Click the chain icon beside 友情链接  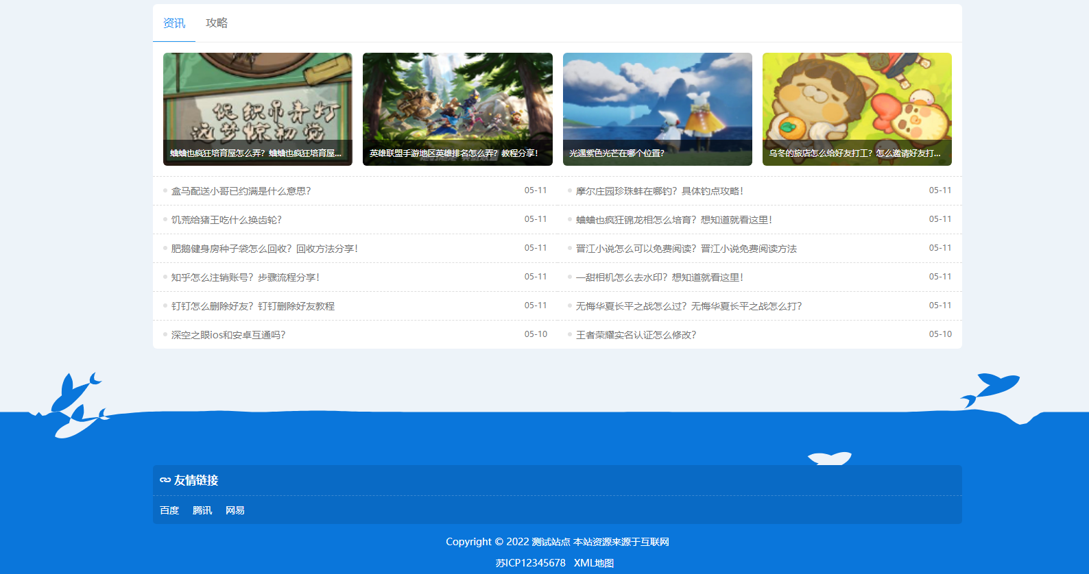(x=165, y=480)
